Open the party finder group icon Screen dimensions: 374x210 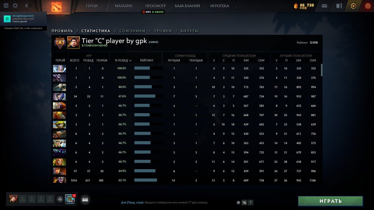85,200
